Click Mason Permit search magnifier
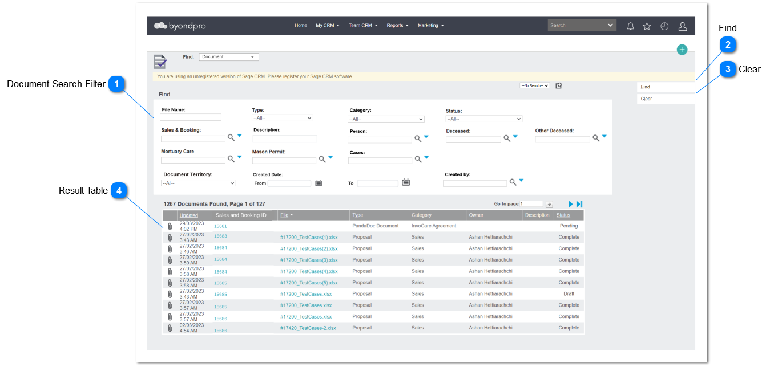This screenshot has width=770, height=367. coord(322,160)
